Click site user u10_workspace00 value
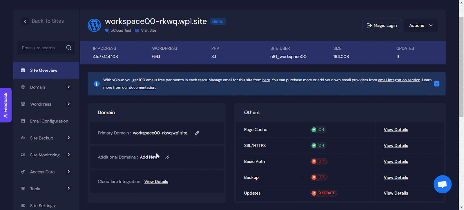Image resolution: width=464 pixels, height=210 pixels. (288, 57)
